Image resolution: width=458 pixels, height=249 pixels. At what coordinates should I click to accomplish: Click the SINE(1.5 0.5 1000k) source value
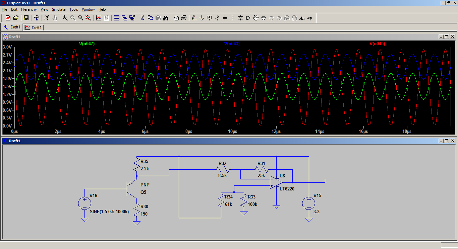tap(109, 212)
